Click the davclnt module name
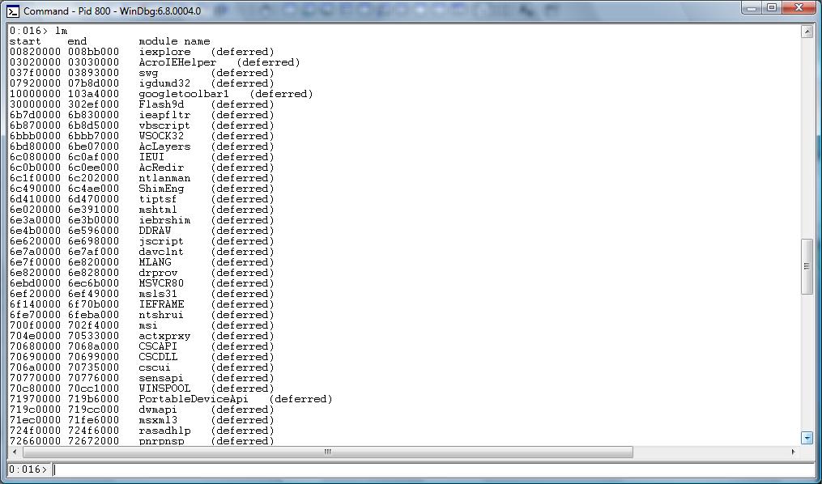Image resolution: width=822 pixels, height=484 pixels. pos(161,252)
